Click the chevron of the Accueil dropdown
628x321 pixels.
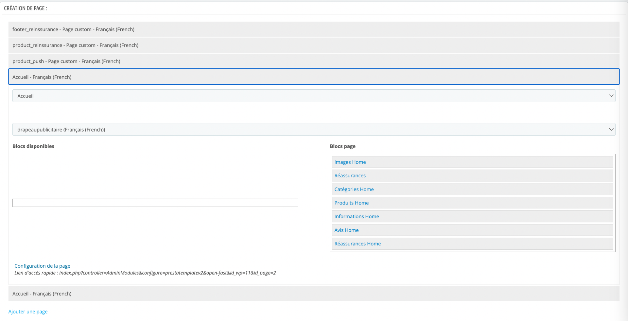pos(611,96)
